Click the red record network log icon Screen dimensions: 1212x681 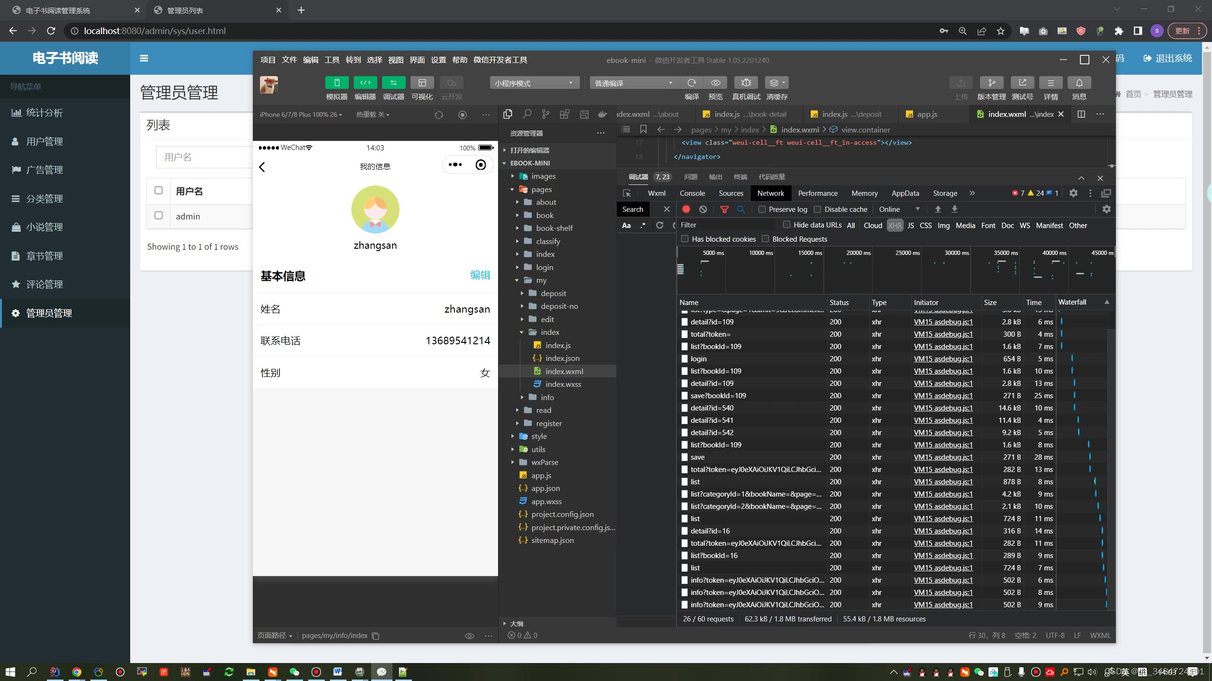[686, 209]
